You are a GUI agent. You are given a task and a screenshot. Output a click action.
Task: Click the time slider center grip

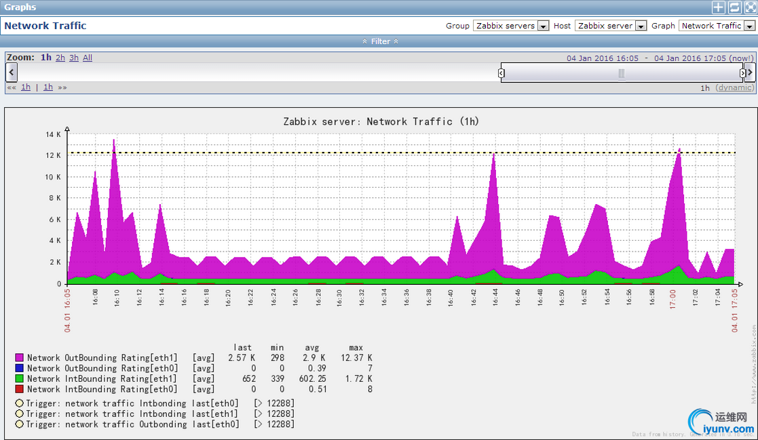[x=621, y=73]
